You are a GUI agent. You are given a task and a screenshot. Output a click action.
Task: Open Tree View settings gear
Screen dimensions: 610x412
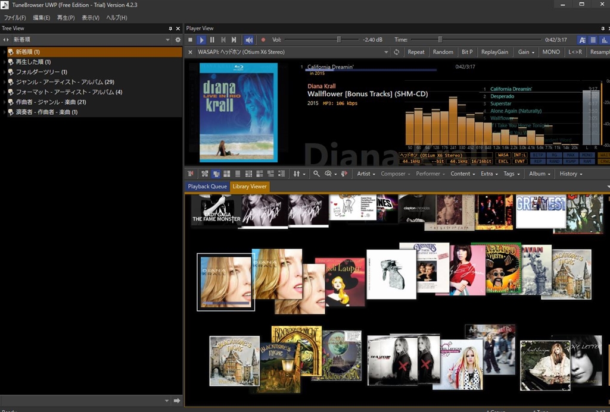coord(178,40)
